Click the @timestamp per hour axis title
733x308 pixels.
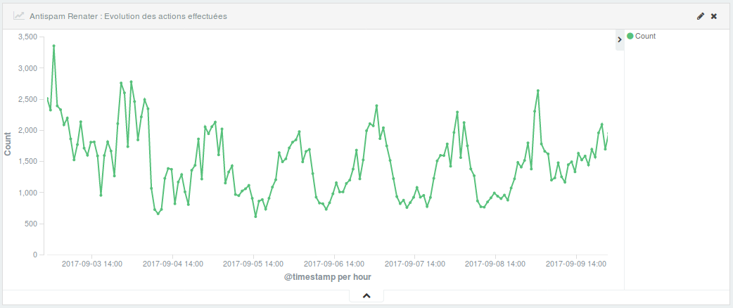327,277
